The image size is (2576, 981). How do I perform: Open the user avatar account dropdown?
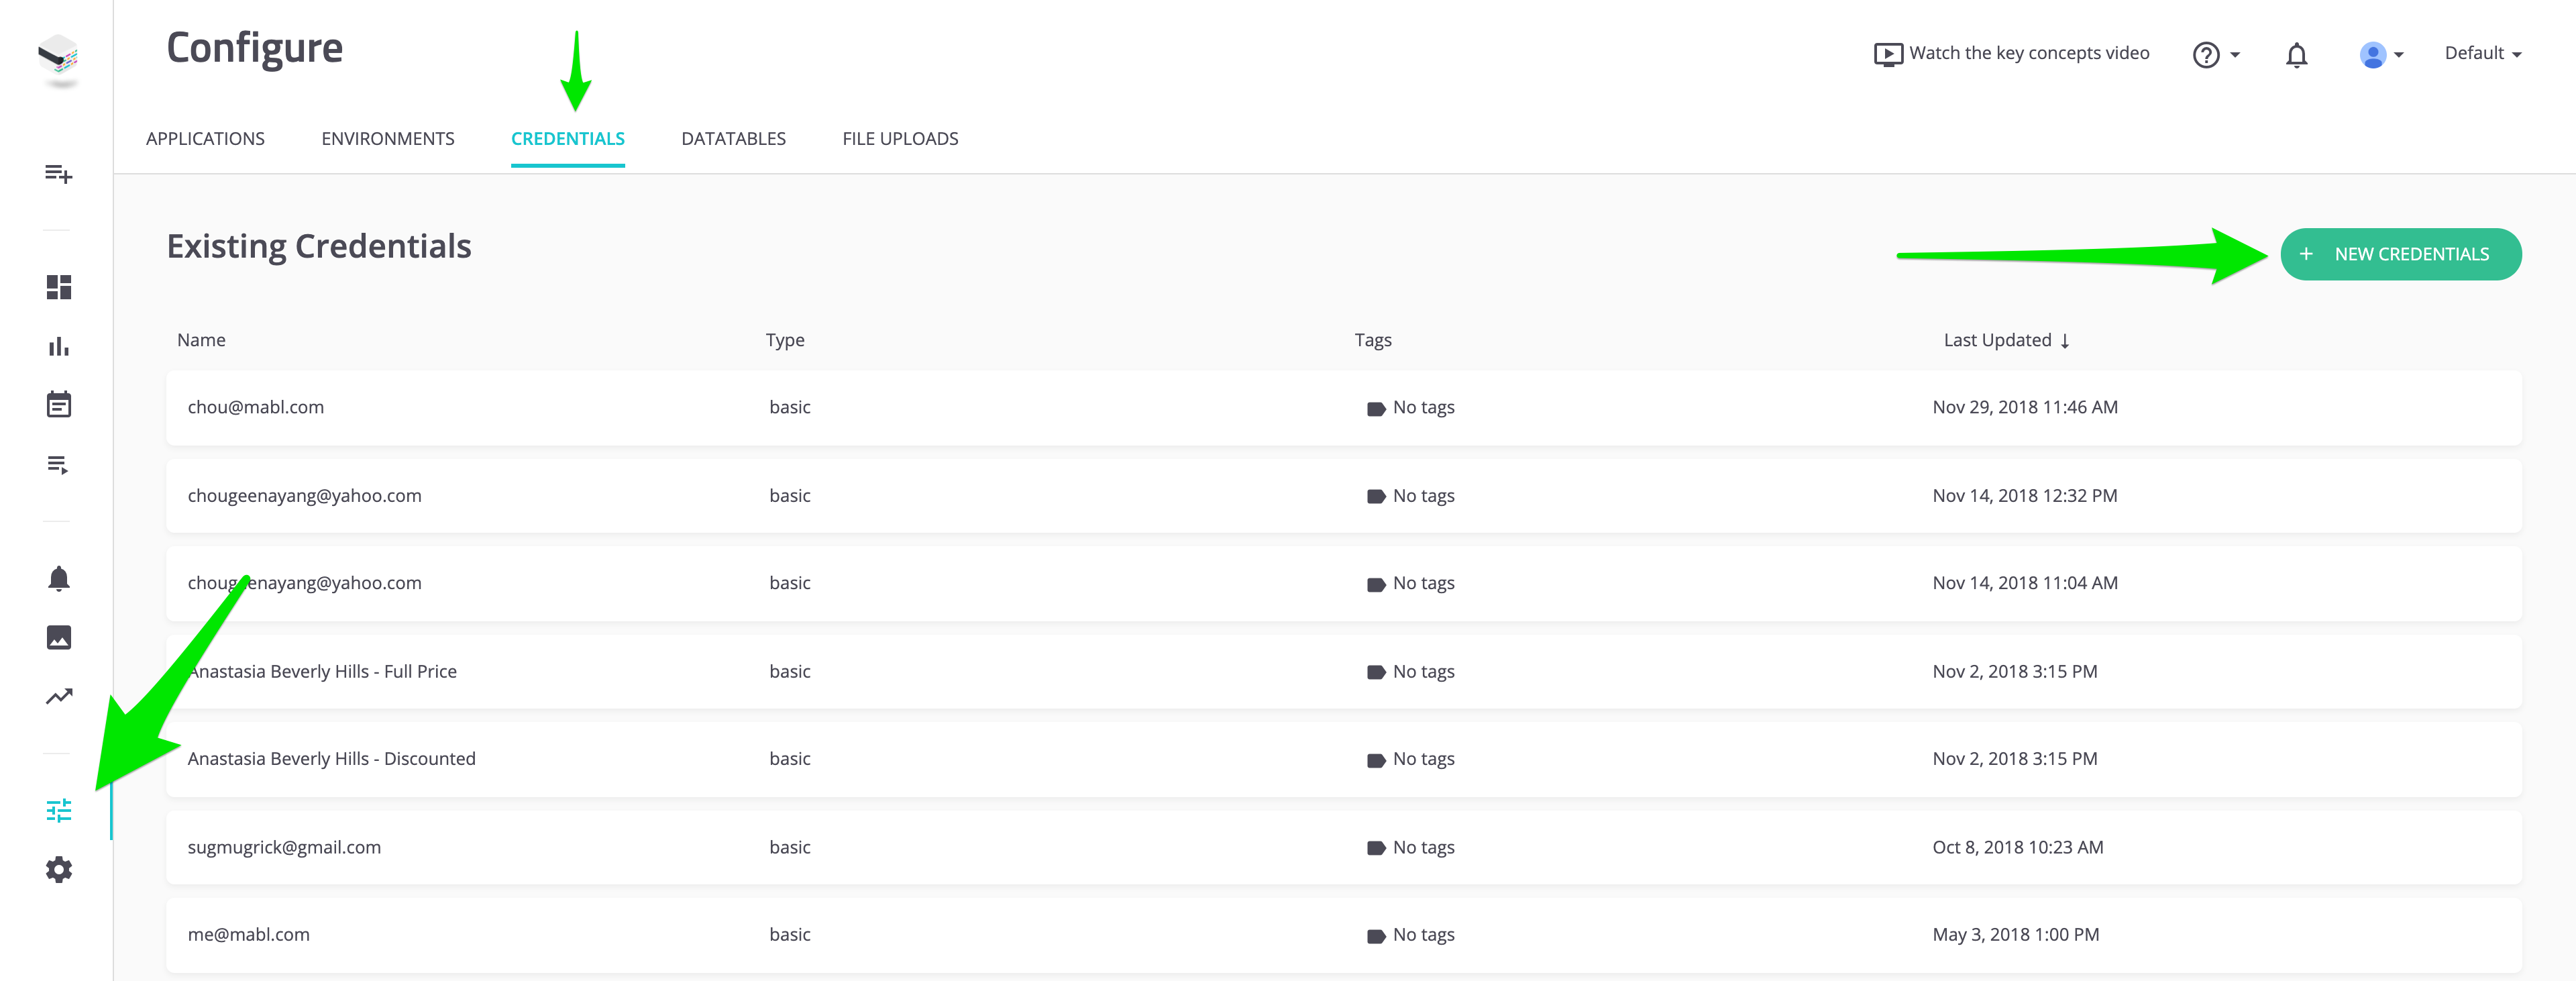click(x=2380, y=55)
